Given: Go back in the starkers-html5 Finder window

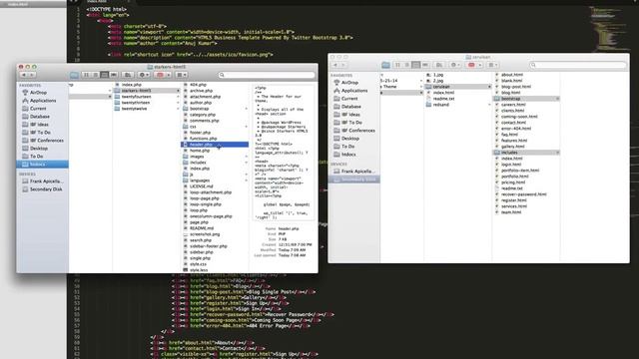Looking at the screenshot, I should click(24, 75).
